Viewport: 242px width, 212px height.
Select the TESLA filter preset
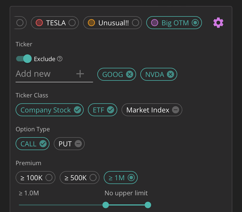[55, 23]
